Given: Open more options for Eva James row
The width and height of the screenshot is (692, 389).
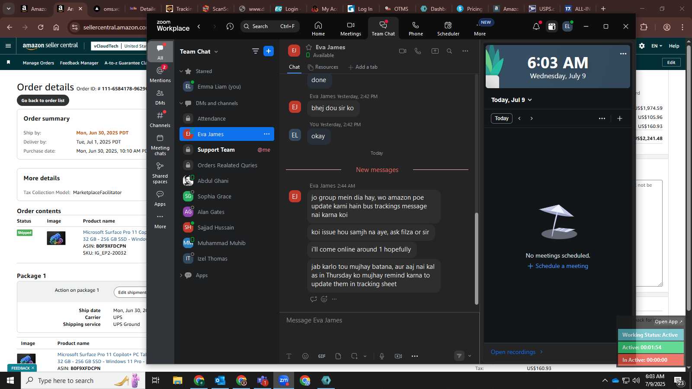Looking at the screenshot, I should point(267,134).
